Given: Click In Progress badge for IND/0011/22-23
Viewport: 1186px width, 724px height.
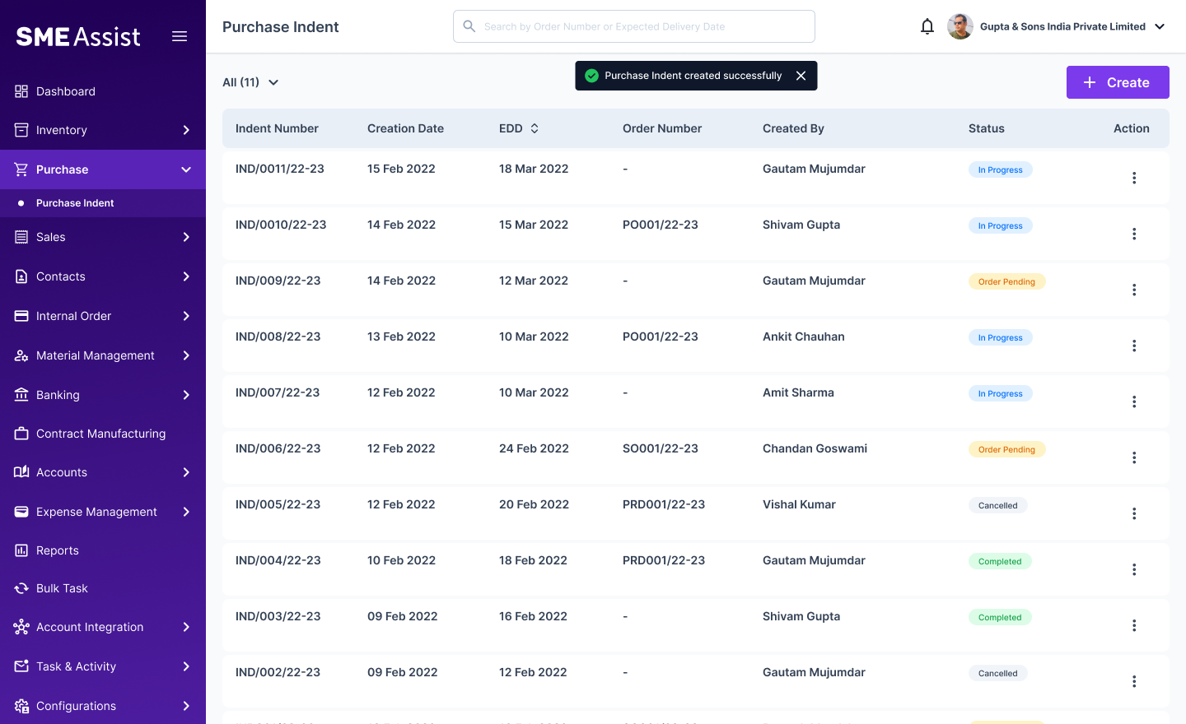Looking at the screenshot, I should click(x=1000, y=169).
